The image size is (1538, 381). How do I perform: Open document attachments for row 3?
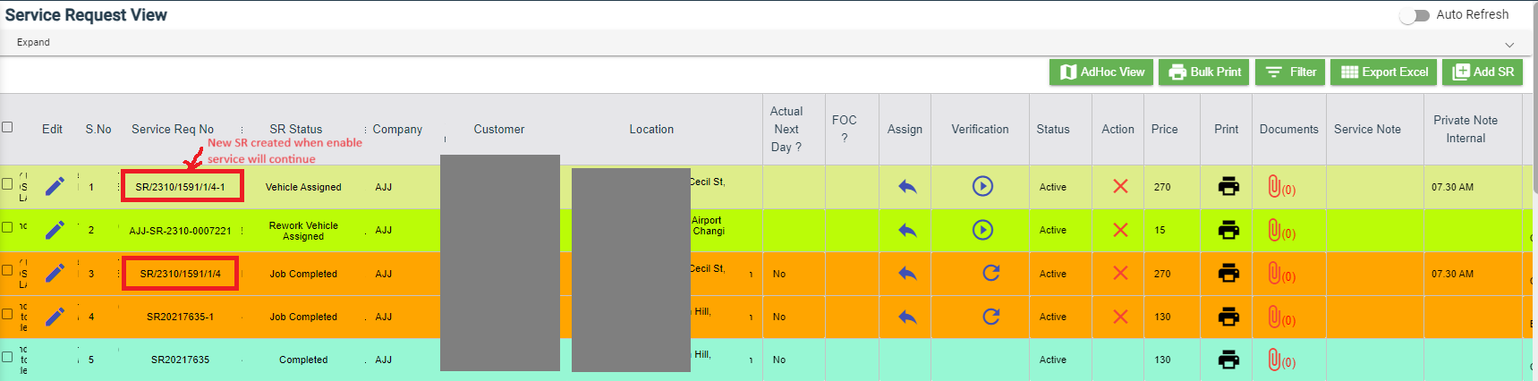tap(1280, 274)
